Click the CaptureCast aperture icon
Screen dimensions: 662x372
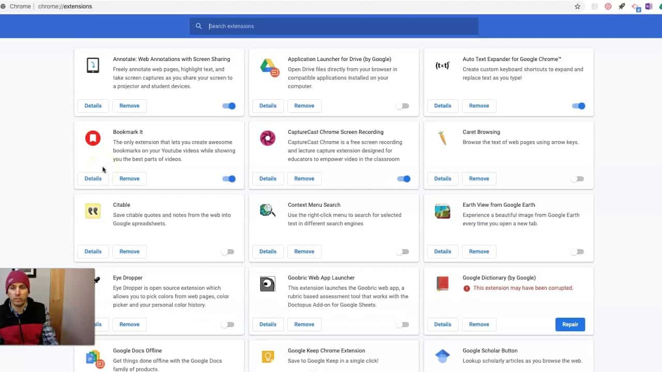click(267, 138)
